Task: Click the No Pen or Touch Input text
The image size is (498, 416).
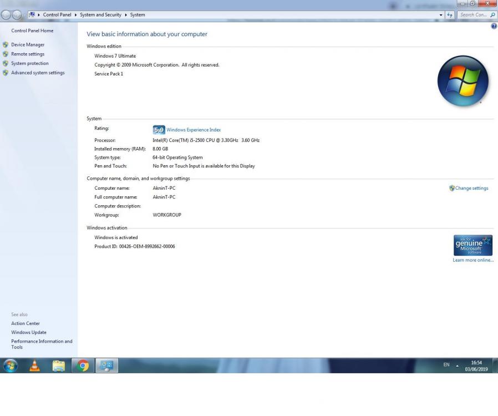Action: [x=204, y=166]
